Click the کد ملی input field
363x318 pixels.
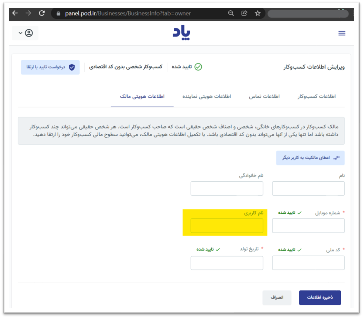(308, 263)
